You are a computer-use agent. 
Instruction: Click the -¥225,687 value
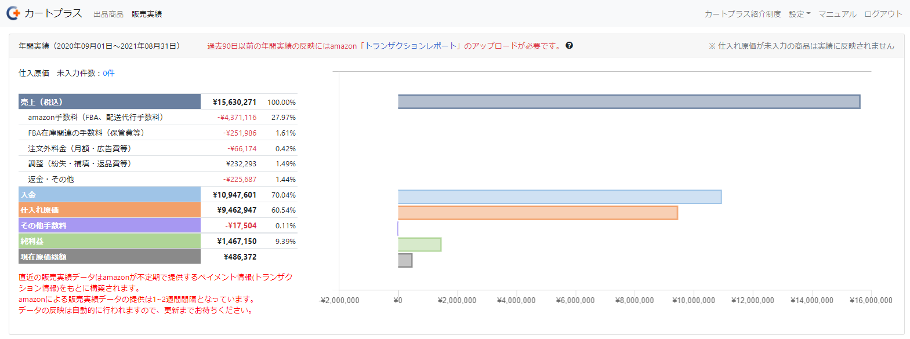click(x=240, y=179)
